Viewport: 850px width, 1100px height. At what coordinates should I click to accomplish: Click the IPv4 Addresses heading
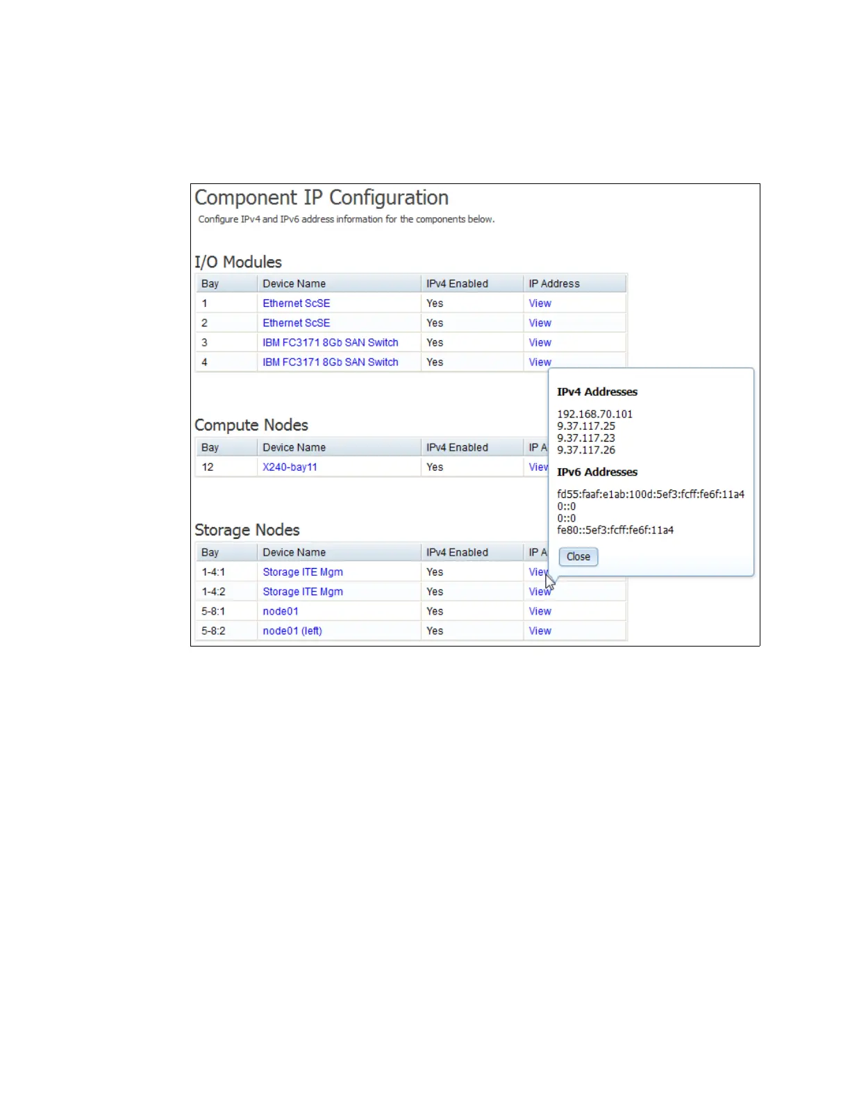pyautogui.click(x=597, y=392)
